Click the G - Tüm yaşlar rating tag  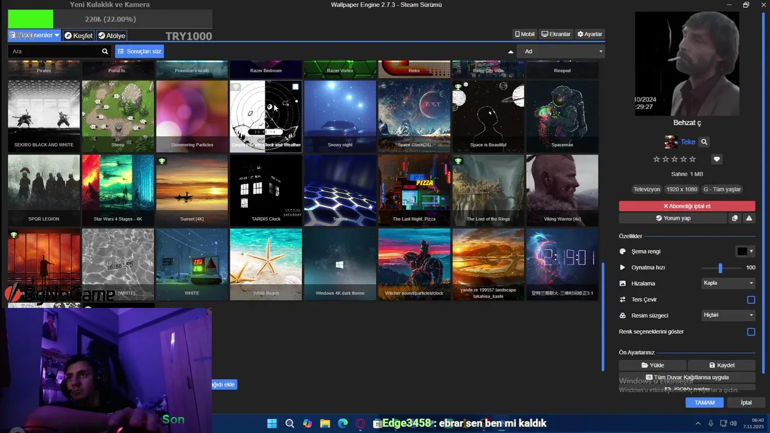pyautogui.click(x=722, y=189)
